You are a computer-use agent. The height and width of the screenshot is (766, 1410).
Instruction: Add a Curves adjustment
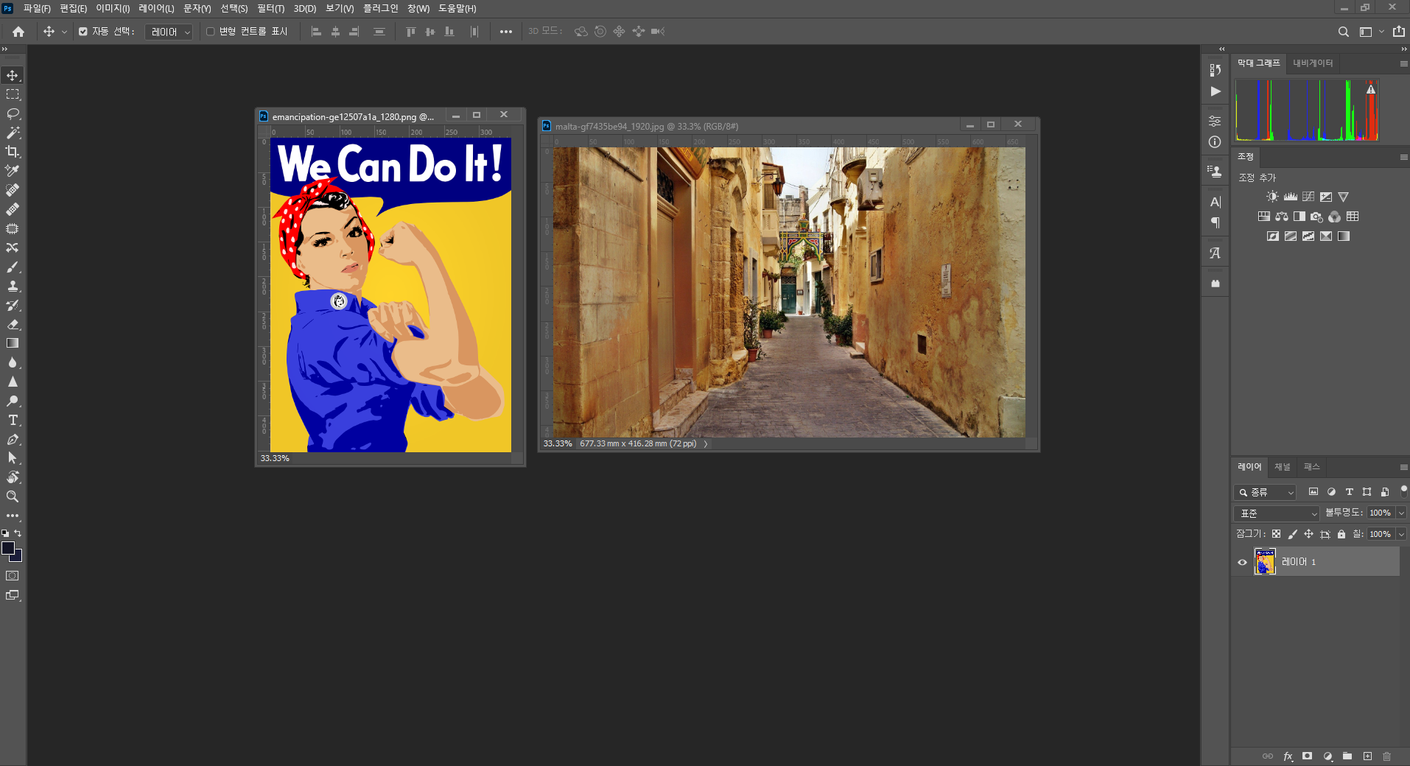point(1308,197)
